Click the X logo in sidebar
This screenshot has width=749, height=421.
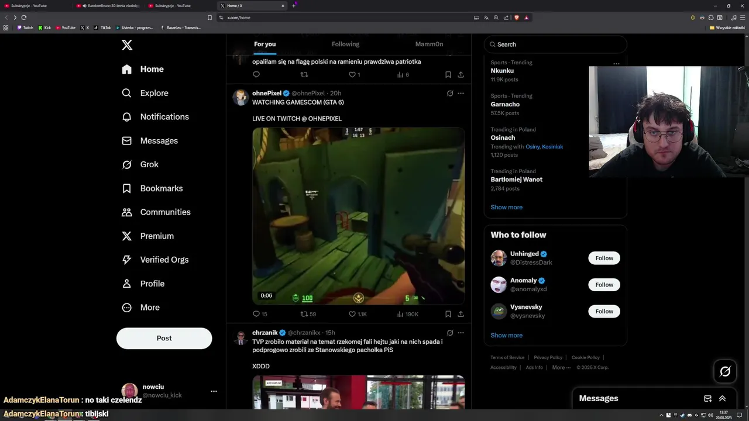[x=127, y=45]
